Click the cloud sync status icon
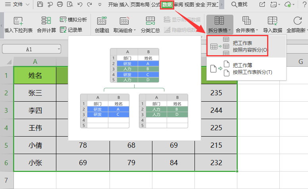This screenshot has width=308, height=189. tap(288, 4)
